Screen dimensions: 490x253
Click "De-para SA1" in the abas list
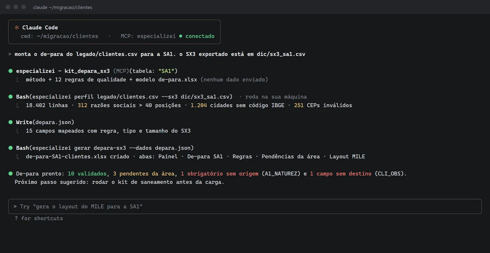[205, 156]
